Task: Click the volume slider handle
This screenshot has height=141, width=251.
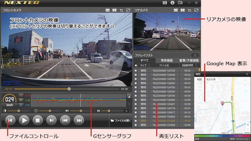Action: click(81, 111)
